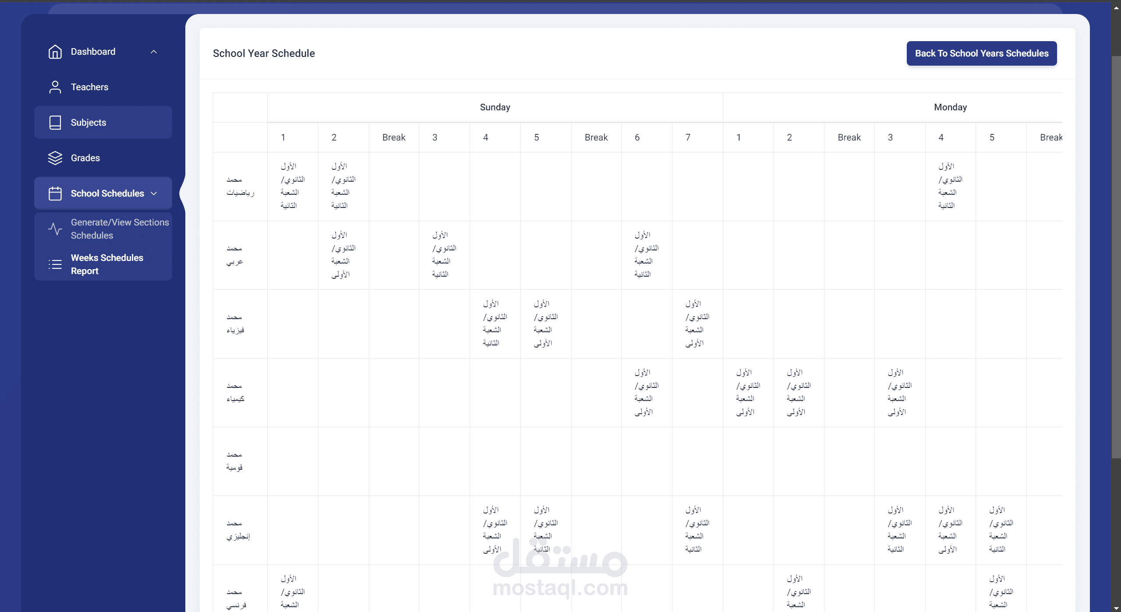Image resolution: width=1121 pixels, height=612 pixels.
Task: Click the Weeks Schedules Report list icon
Action: 55,264
